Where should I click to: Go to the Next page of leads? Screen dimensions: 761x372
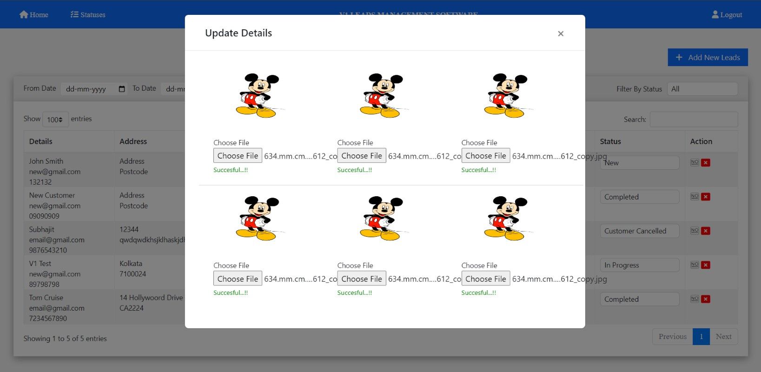(x=724, y=337)
